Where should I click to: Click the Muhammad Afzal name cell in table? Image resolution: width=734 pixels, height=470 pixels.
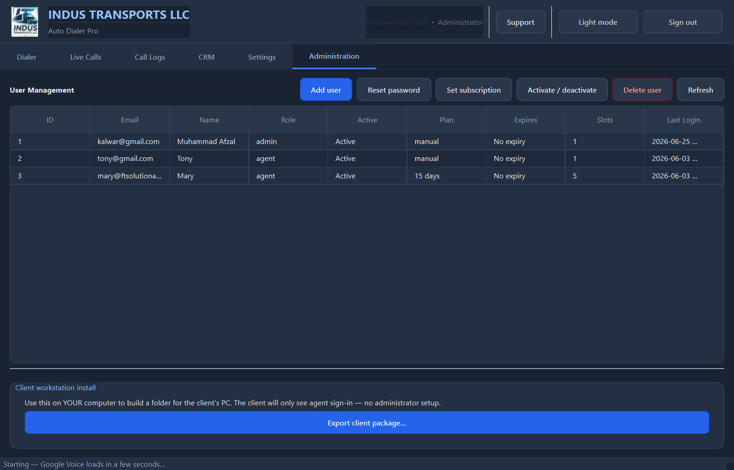[x=209, y=141]
